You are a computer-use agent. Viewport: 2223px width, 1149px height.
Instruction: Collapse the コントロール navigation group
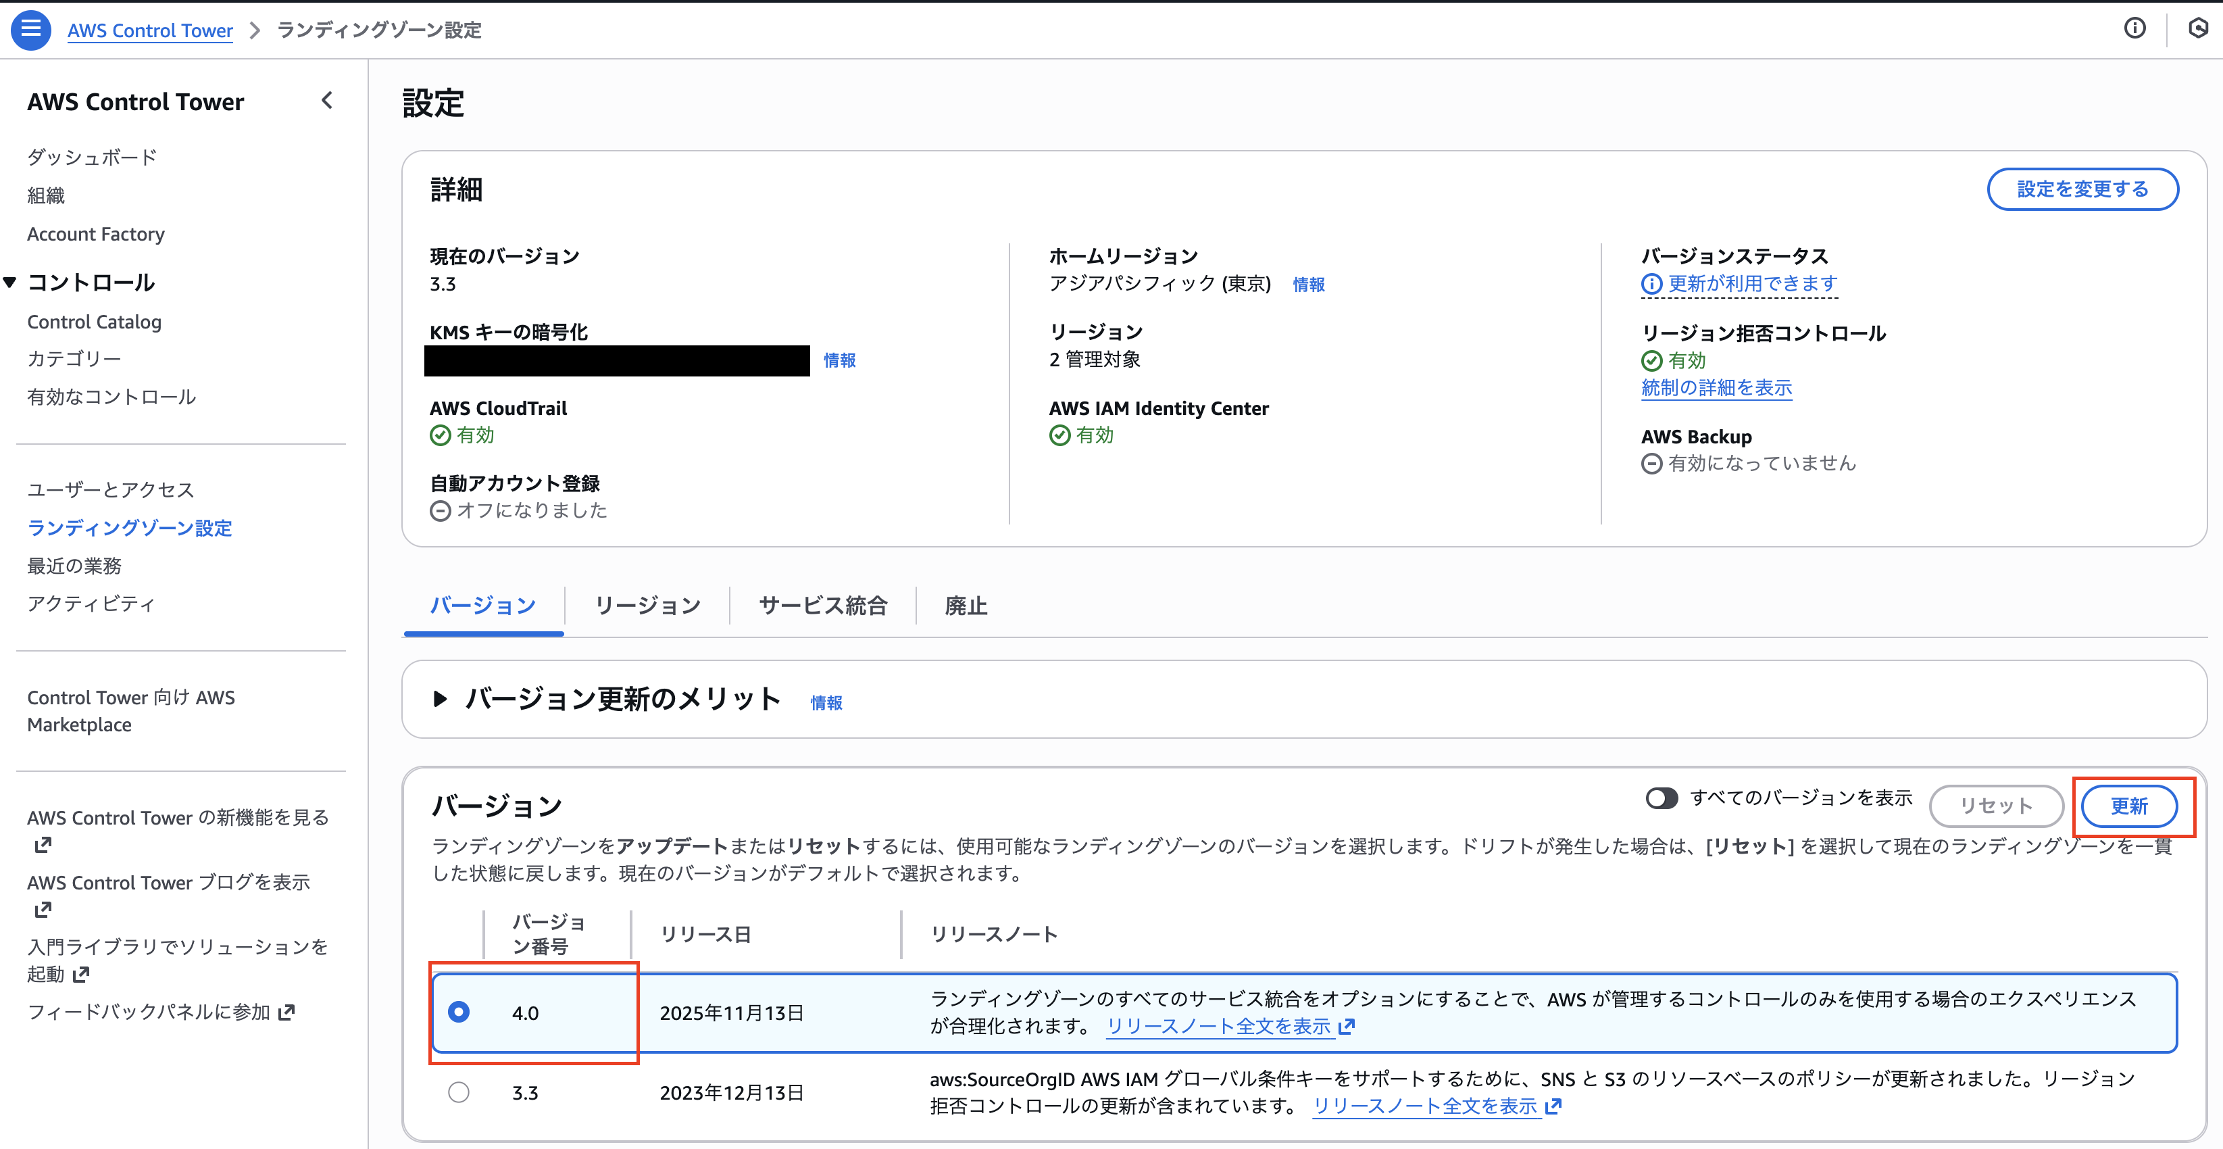pos(10,283)
